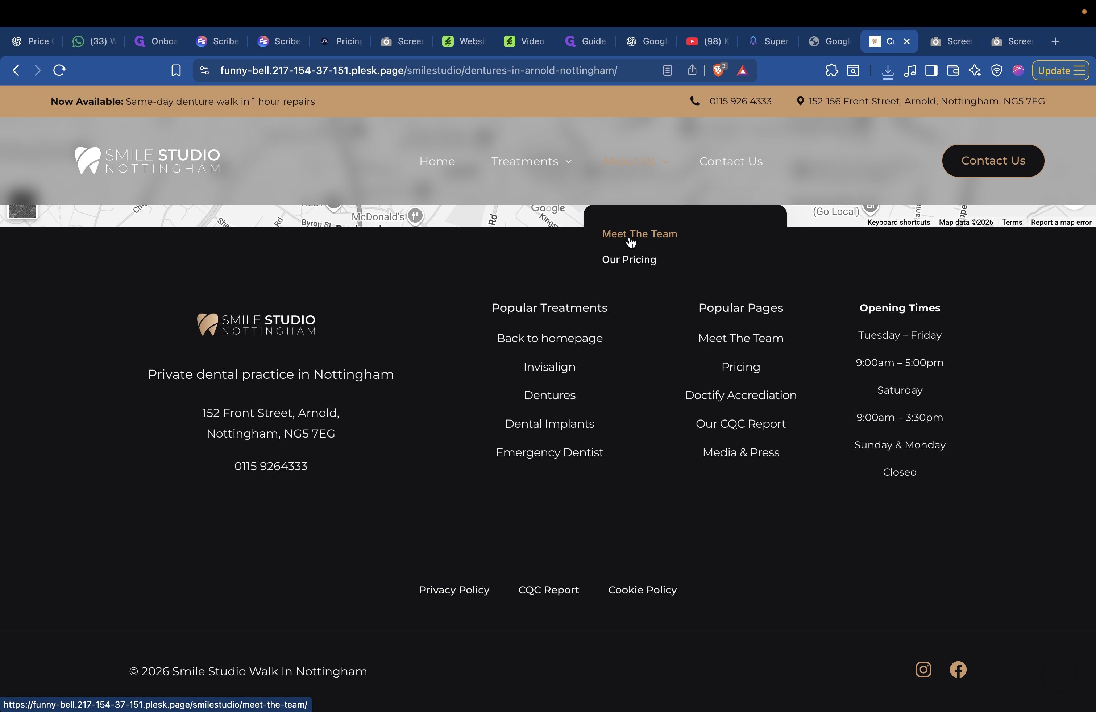Click the URL address bar field
The height and width of the screenshot is (712, 1096).
point(418,70)
